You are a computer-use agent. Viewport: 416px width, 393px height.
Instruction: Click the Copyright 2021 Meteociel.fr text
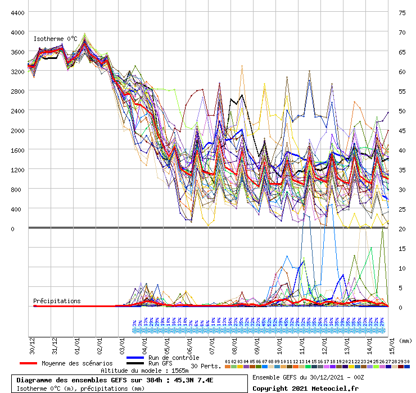[x=305, y=388]
